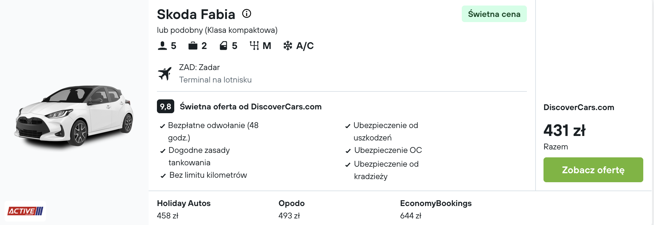Select the Holiday Autos 458 zł offer
Image resolution: width=654 pixels, height=225 pixels.
pyautogui.click(x=184, y=209)
